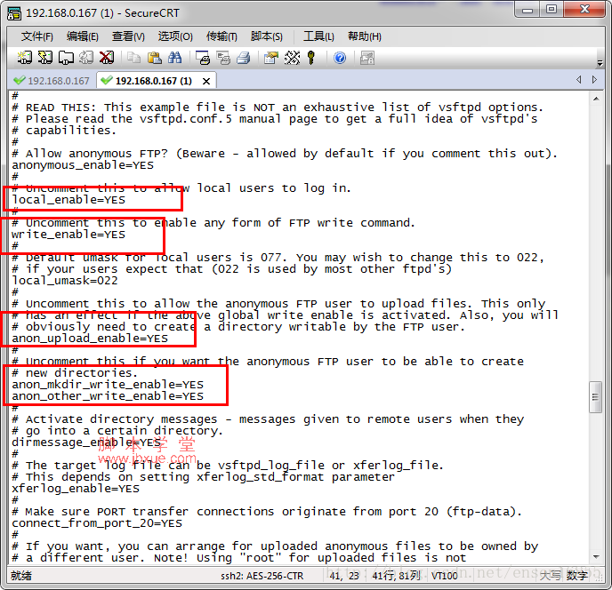Open the 工具(L) menu
Viewport: 612px width, 590px height.
click(x=318, y=36)
